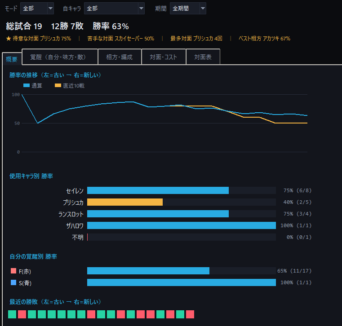Image resolution: width=342 pixels, height=326 pixels.
Task: Open the 期間 dropdown showing 全期間
Action: pos(188,9)
